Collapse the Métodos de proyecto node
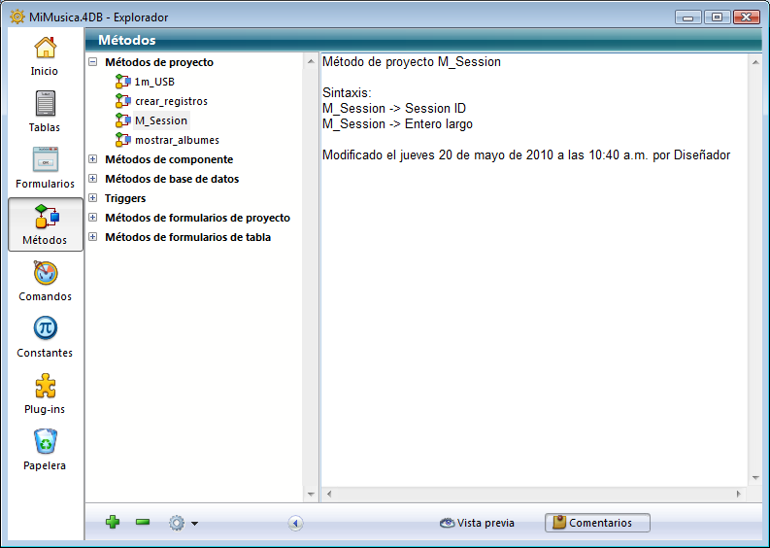 click(x=93, y=62)
